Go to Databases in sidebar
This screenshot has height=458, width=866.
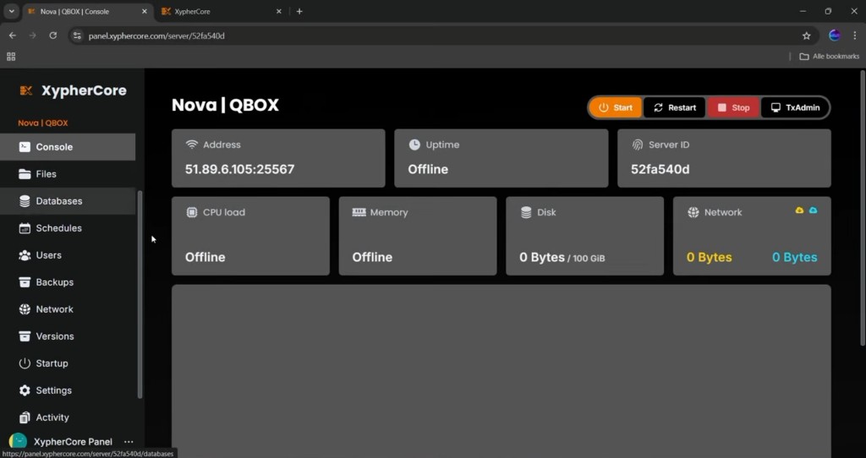pyautogui.click(x=68, y=201)
